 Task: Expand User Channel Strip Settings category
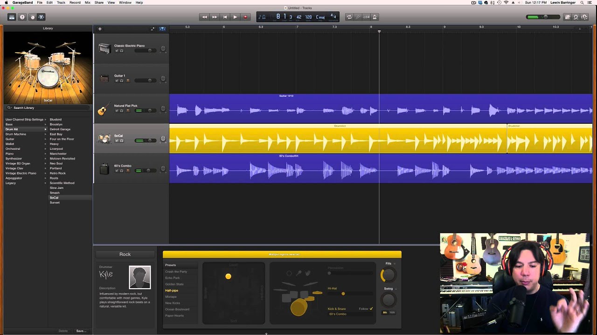tap(45, 120)
